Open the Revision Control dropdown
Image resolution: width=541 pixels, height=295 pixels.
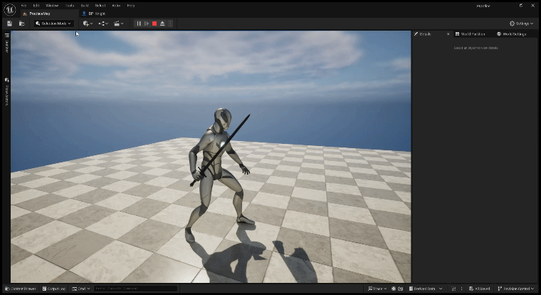(x=516, y=289)
